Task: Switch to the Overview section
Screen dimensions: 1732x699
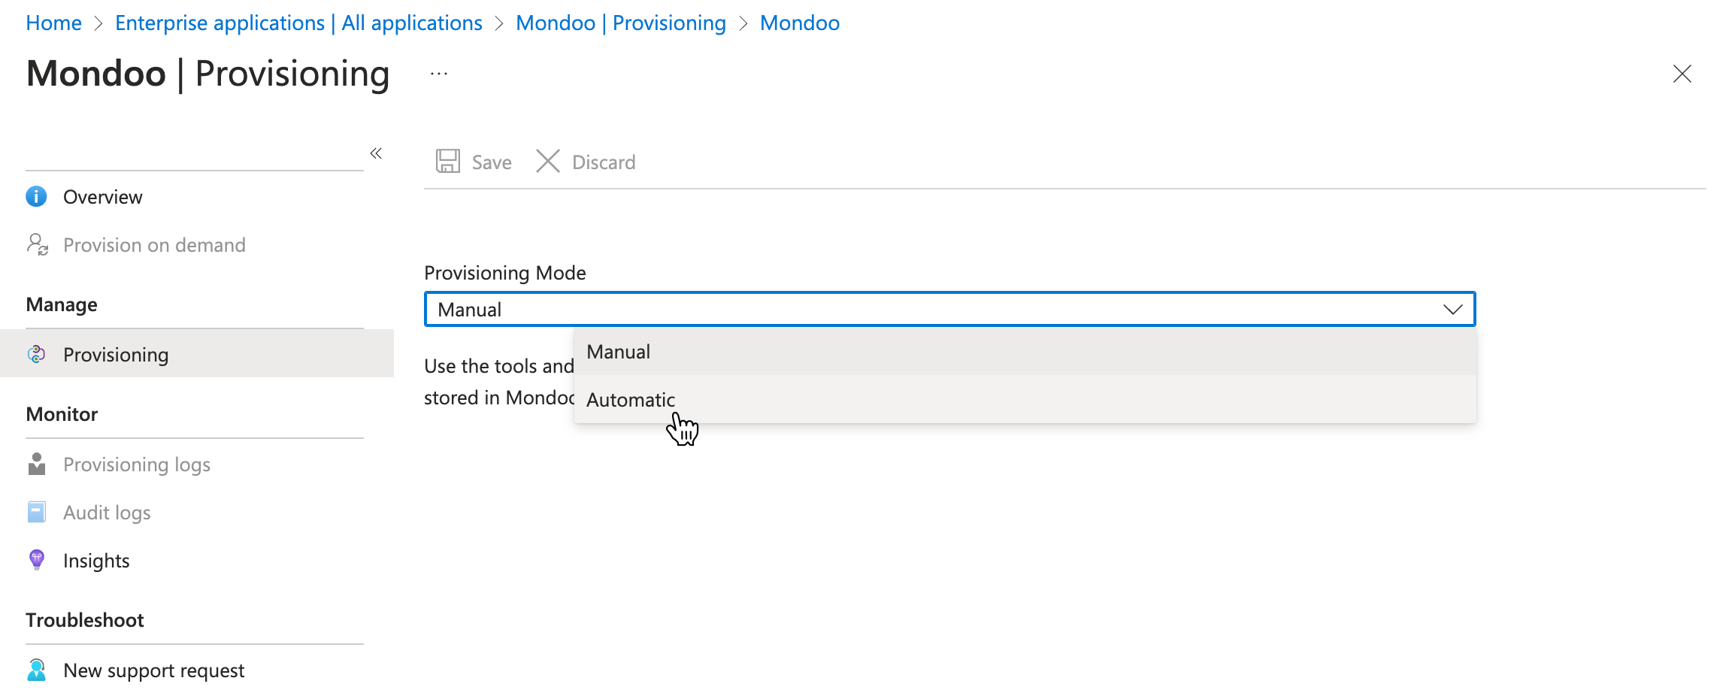Action: click(x=102, y=196)
